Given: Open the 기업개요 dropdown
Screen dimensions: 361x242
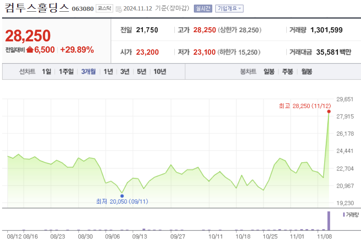Looking at the screenshot, I should pos(229,8).
